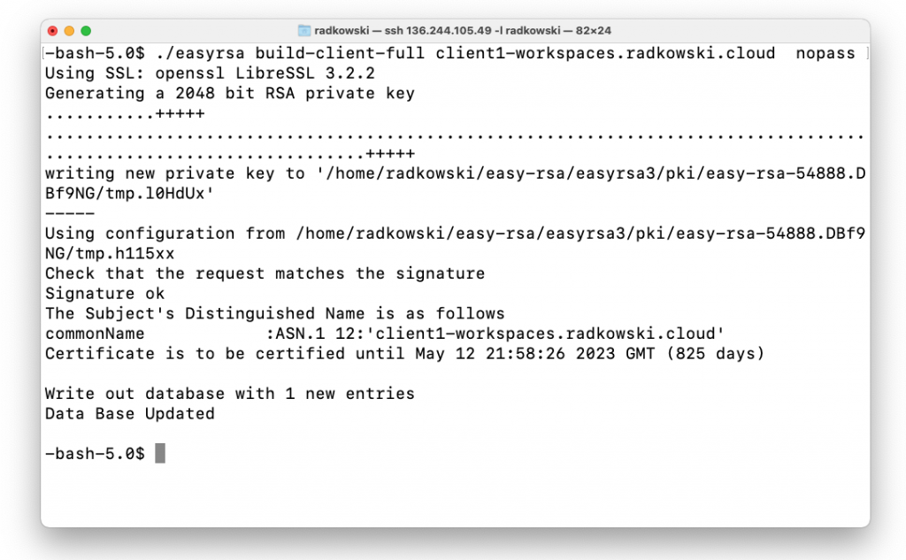Click the folder icon in the title bar

[304, 31]
